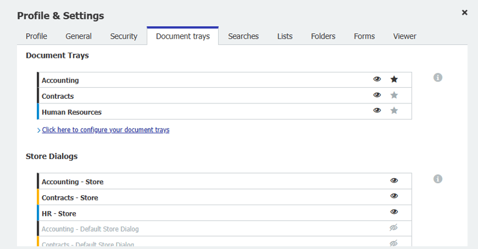This screenshot has height=249, width=478.
Task: Toggle visibility of Accounting document tray
Action: click(x=377, y=79)
